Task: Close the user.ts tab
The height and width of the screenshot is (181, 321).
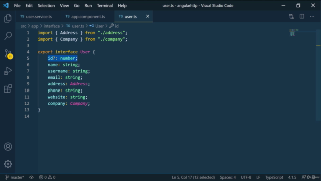Action: point(148,16)
